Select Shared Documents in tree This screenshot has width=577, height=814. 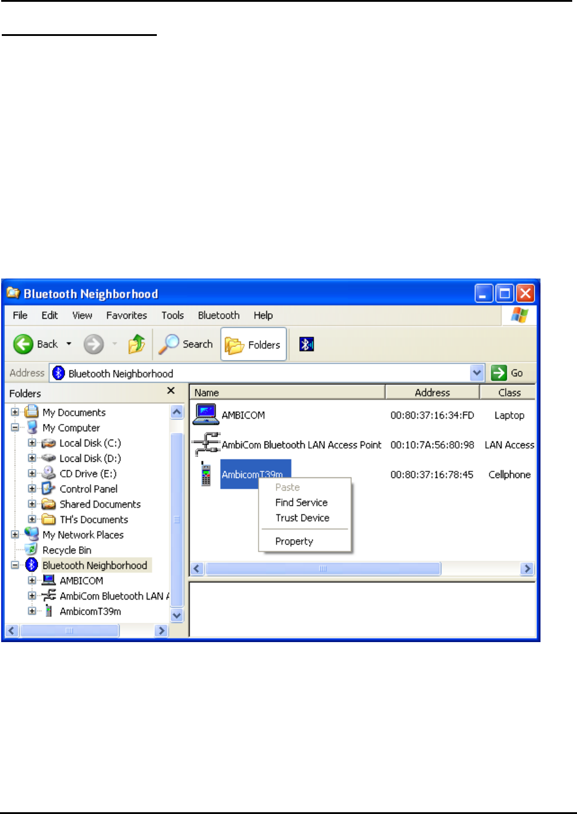click(x=100, y=504)
